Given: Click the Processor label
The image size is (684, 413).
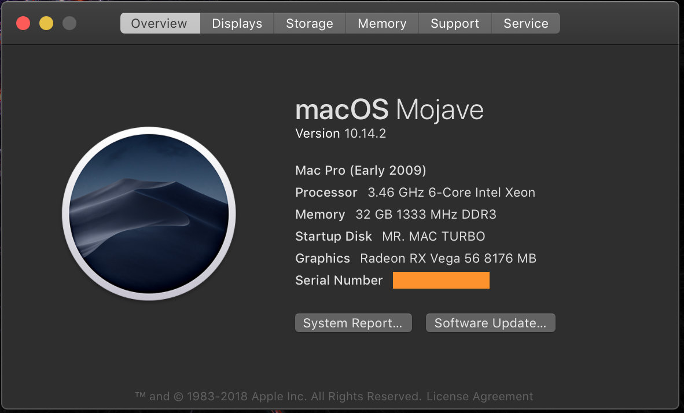Looking at the screenshot, I should click(x=326, y=192).
